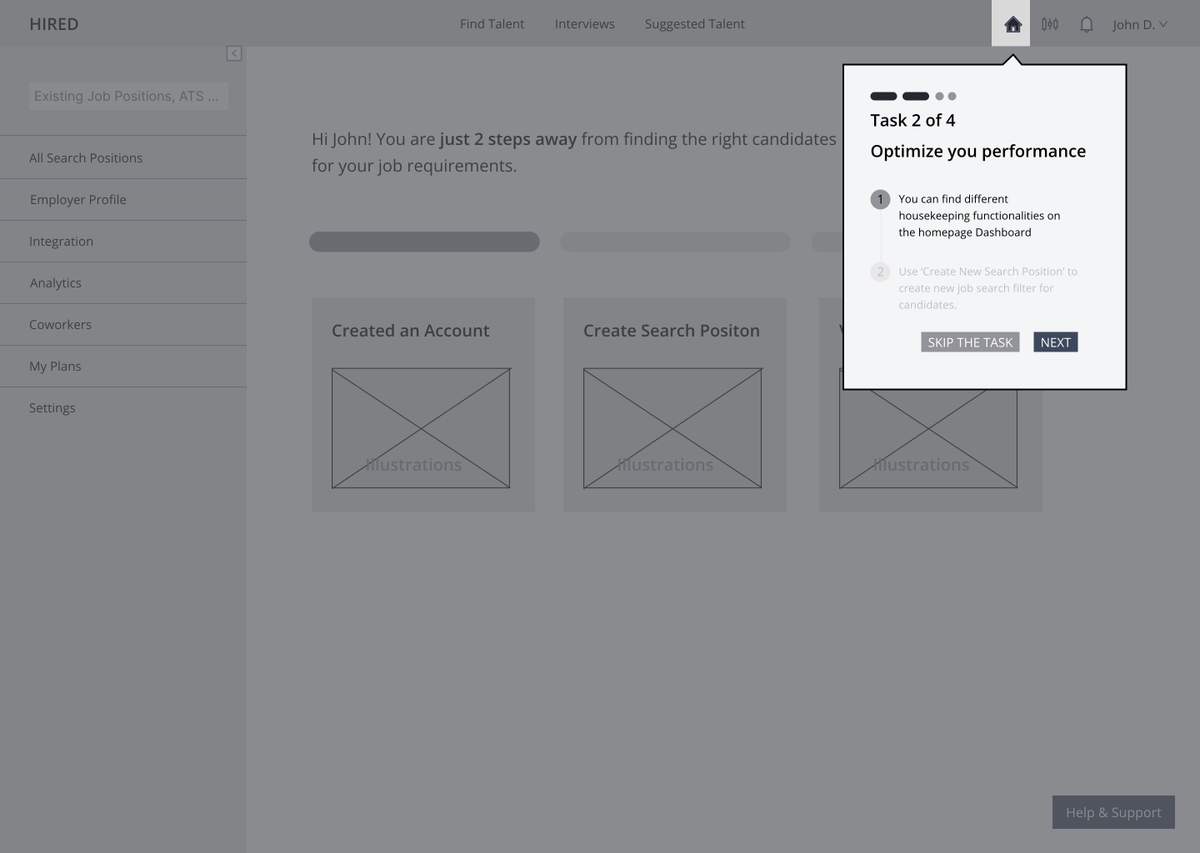Click the third progress dot in the tooltip
This screenshot has height=853, width=1200.
tap(938, 96)
